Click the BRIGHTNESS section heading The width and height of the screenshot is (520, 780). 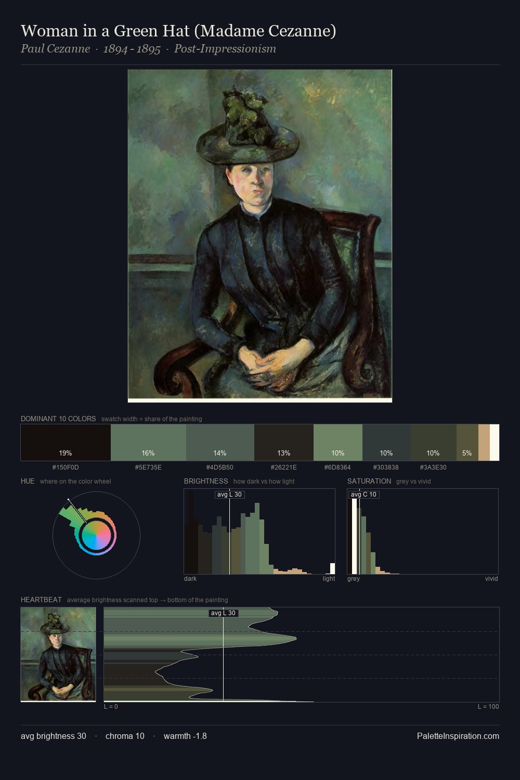(206, 481)
